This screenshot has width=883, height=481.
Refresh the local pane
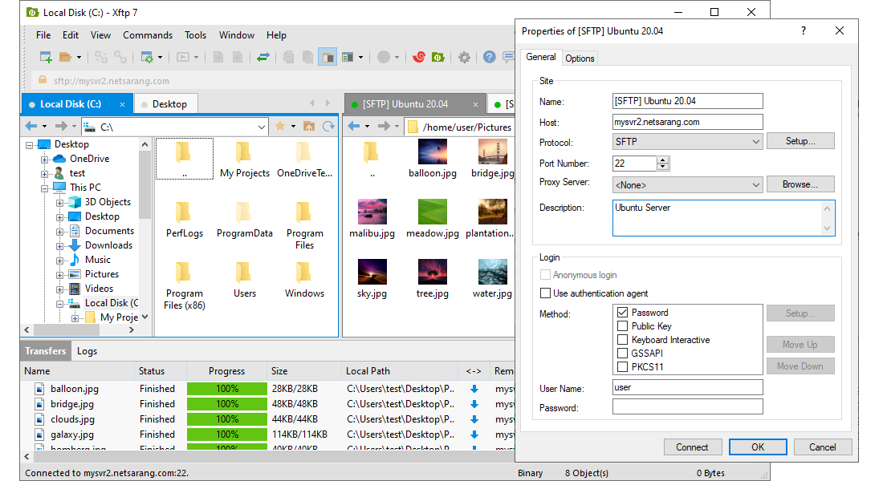pos(328,127)
